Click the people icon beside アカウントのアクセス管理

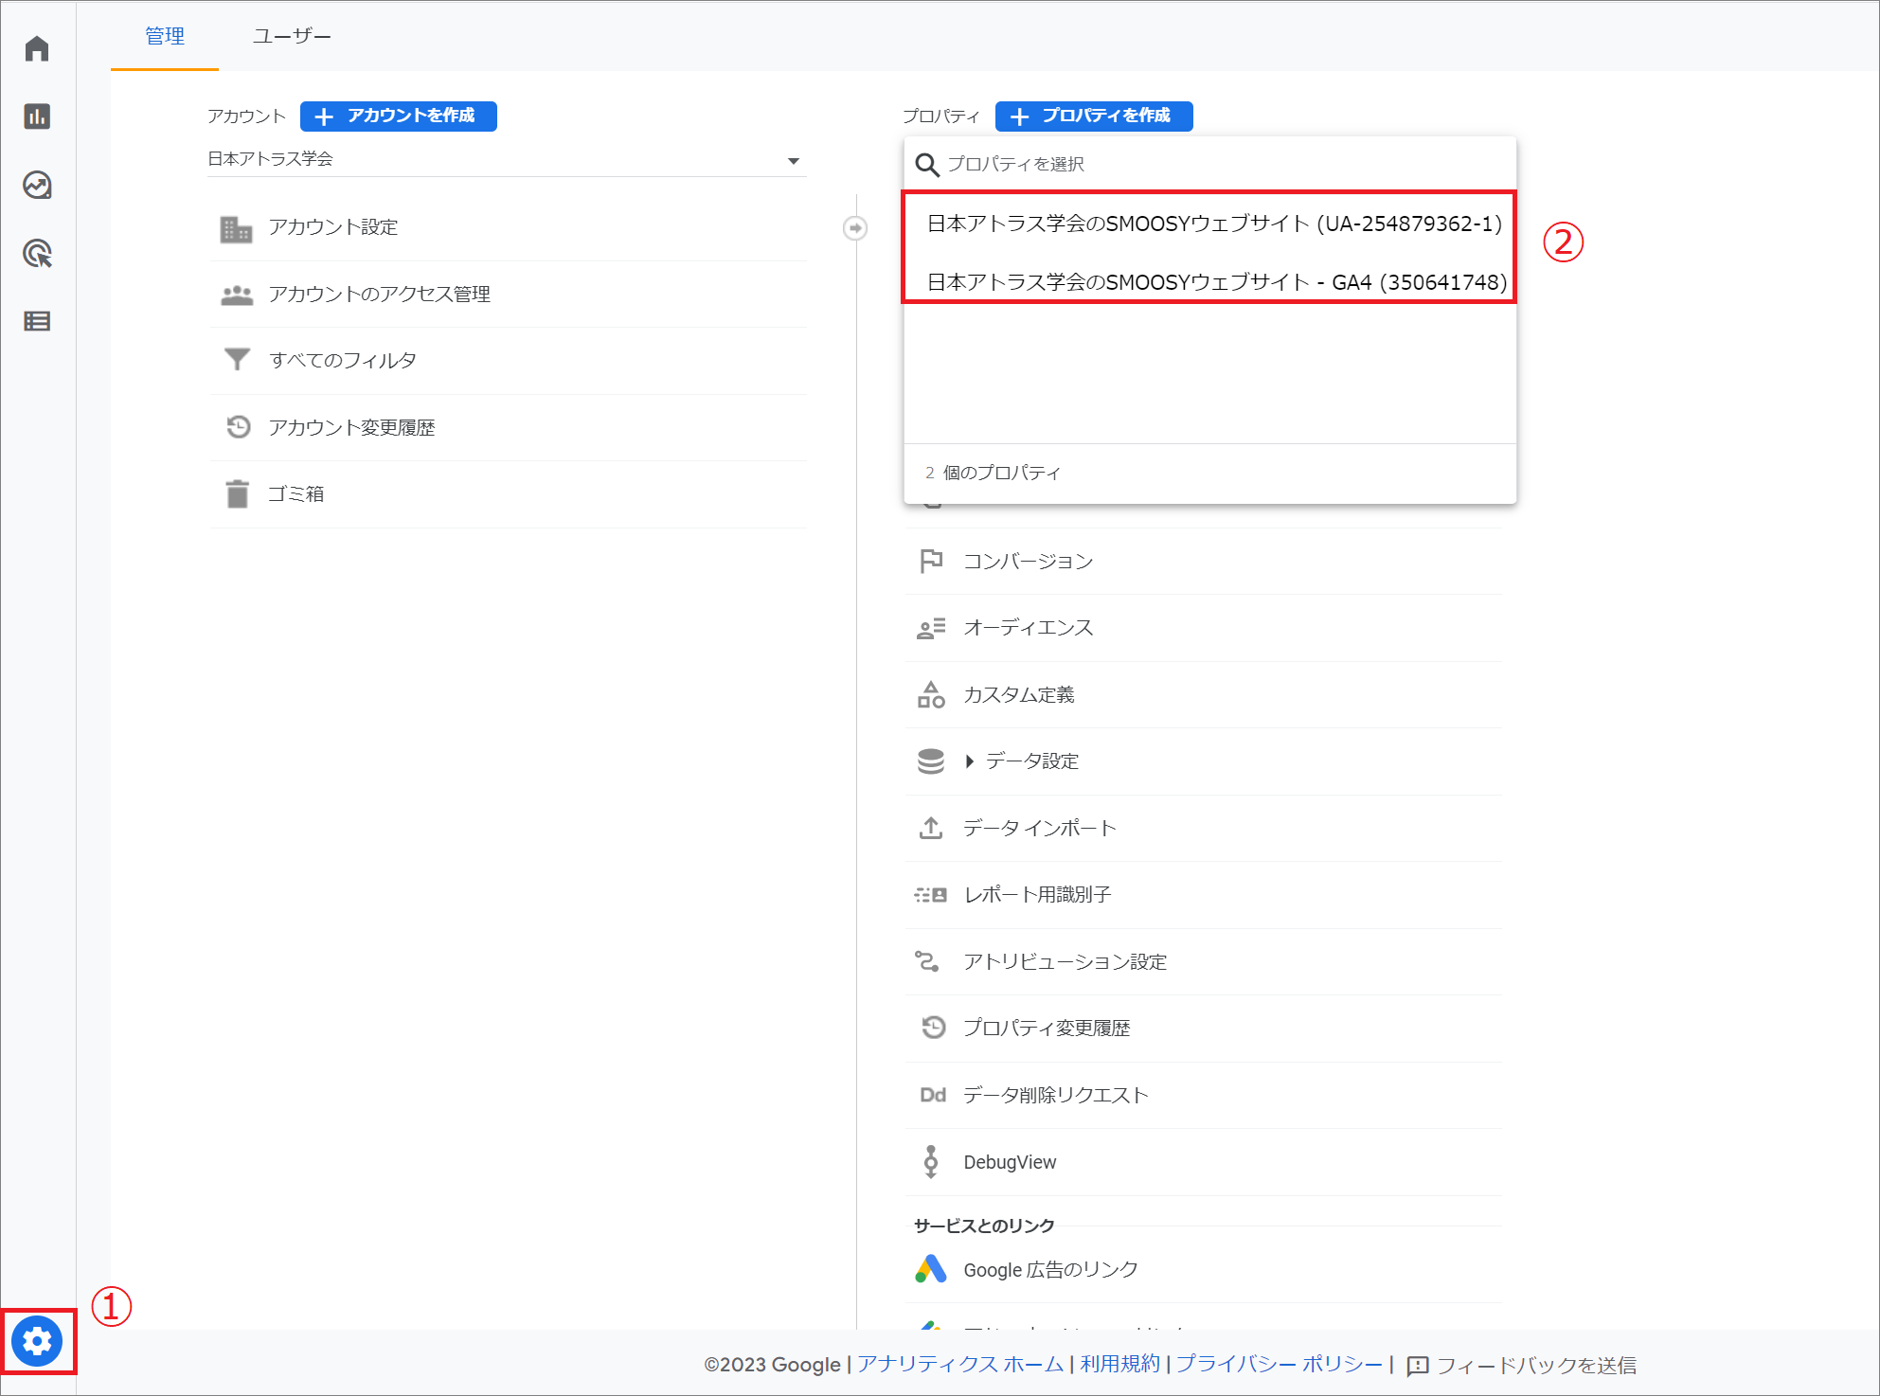(237, 295)
